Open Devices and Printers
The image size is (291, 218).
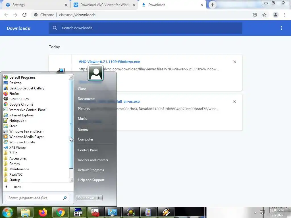click(93, 160)
